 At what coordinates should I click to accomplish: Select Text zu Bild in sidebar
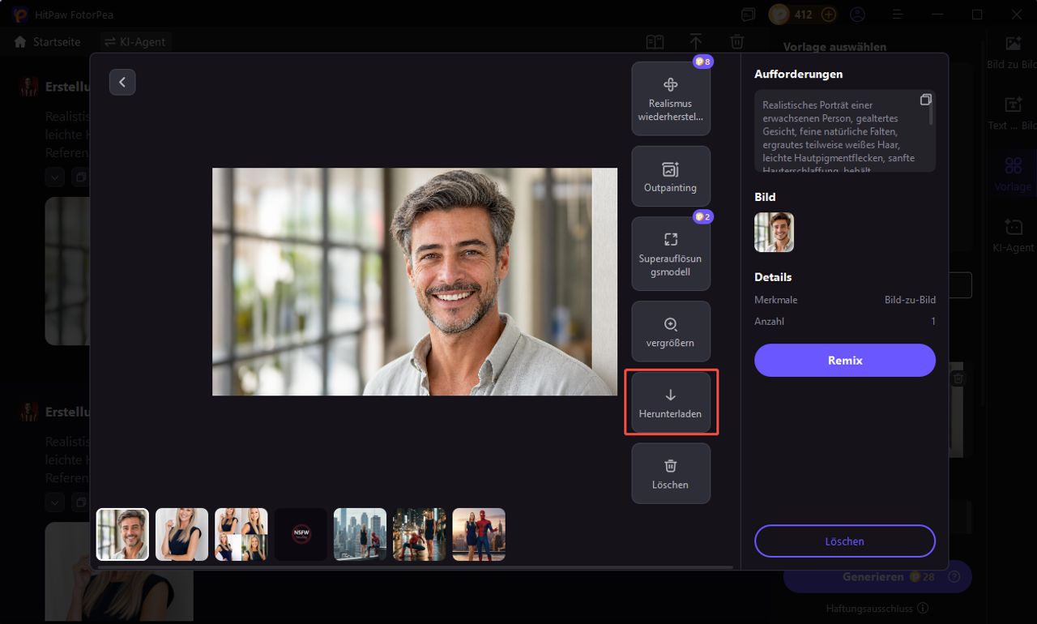tap(1013, 113)
